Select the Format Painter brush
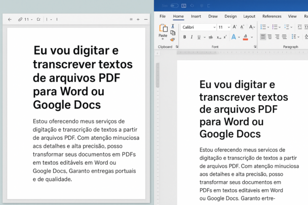Screen dimensions: 308x205 173,39
